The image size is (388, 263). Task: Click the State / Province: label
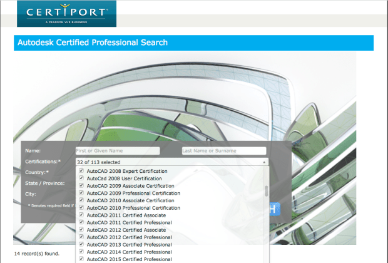(x=45, y=183)
